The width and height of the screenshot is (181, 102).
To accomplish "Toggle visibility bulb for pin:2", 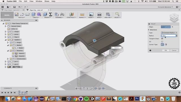I will 8,64.
